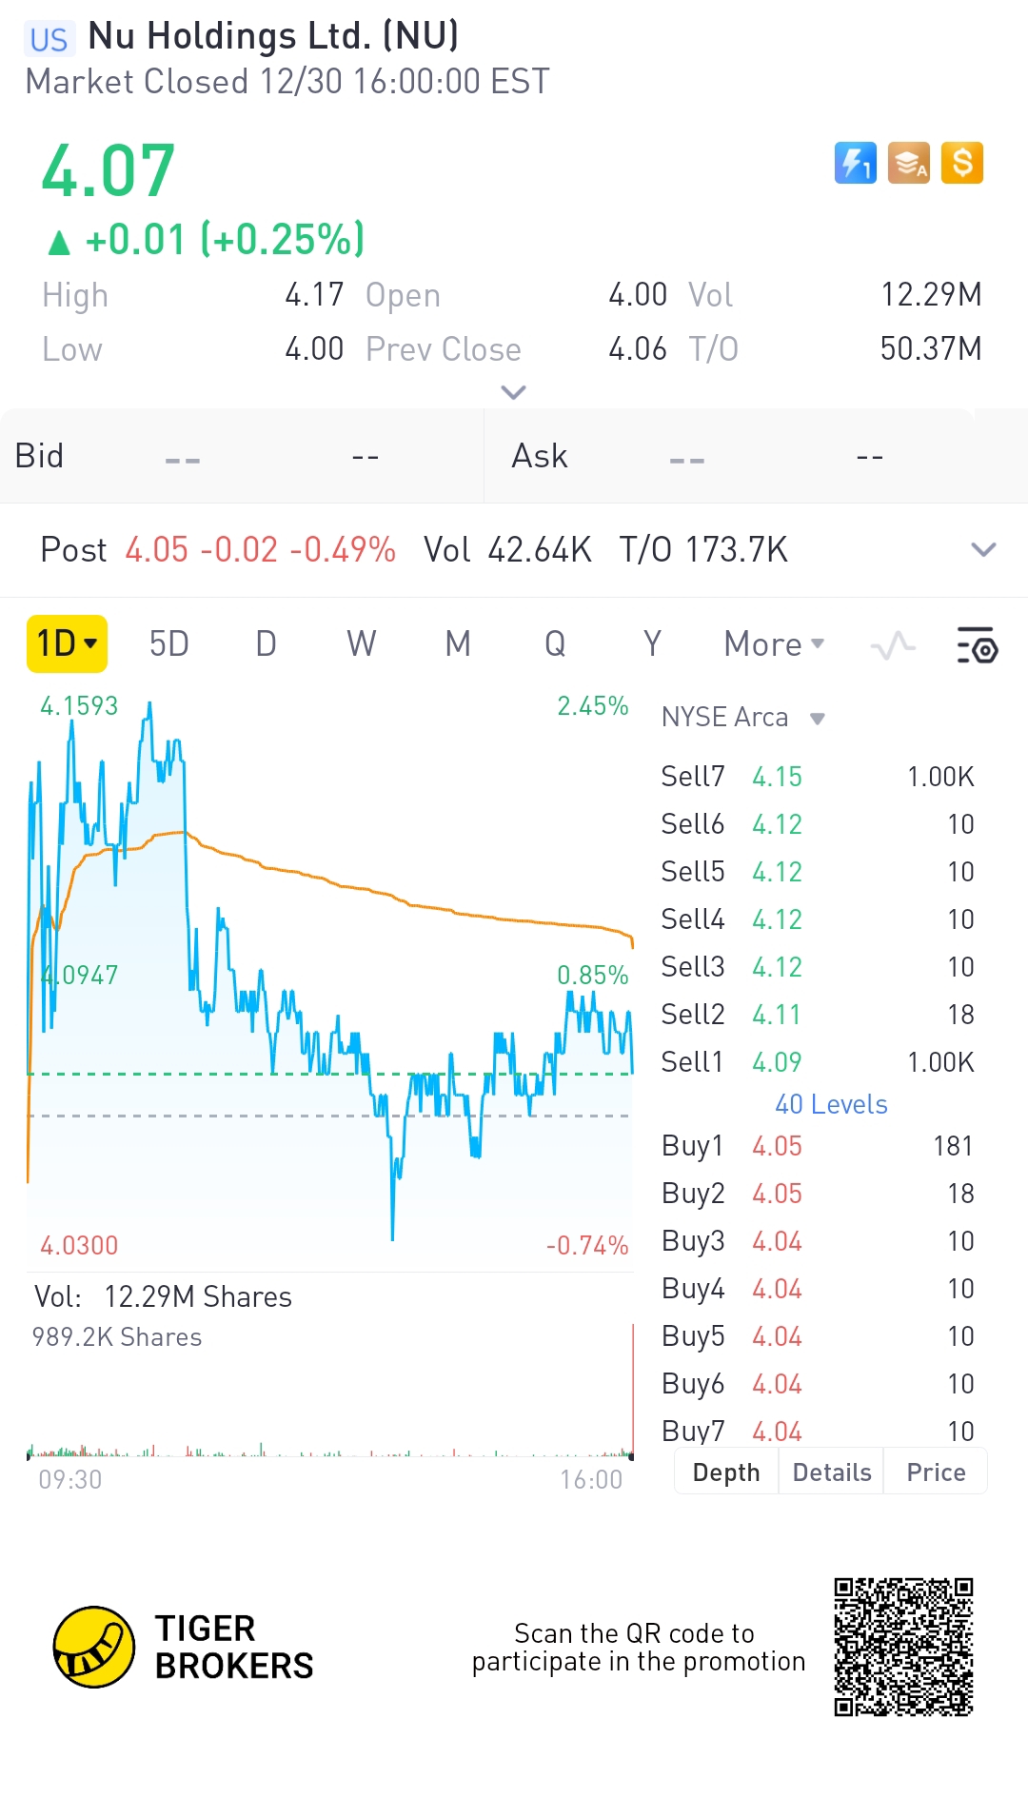Select the 5D chart timeframe
Screen dimensions: 1028x1798
pos(168,644)
